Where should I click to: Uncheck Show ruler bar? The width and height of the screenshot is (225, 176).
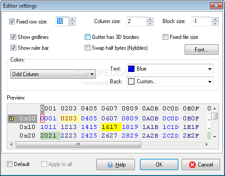[13, 48]
